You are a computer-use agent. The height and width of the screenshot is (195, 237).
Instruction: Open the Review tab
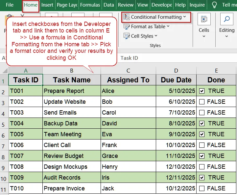click(126, 5)
